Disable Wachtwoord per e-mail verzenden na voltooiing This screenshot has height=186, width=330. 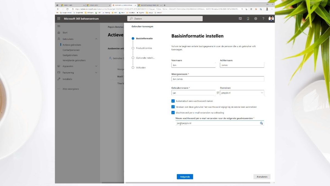click(173, 112)
